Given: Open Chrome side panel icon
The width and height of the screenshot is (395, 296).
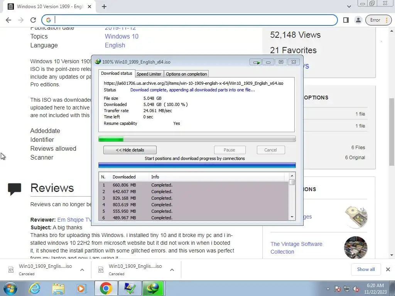Looking at the screenshot, I should 346,20.
